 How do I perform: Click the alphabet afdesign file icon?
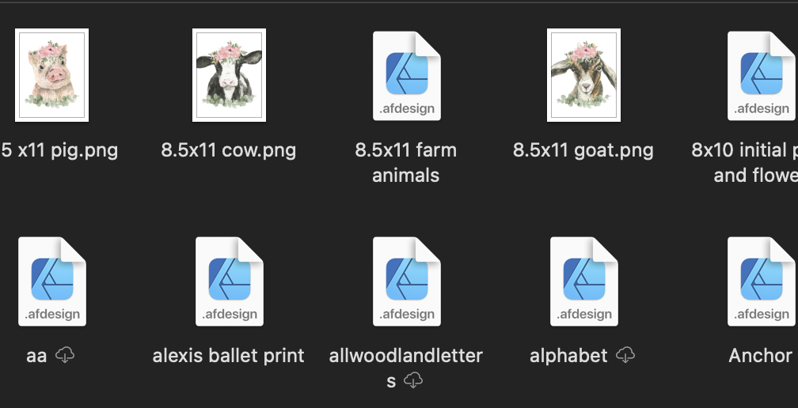tap(584, 281)
